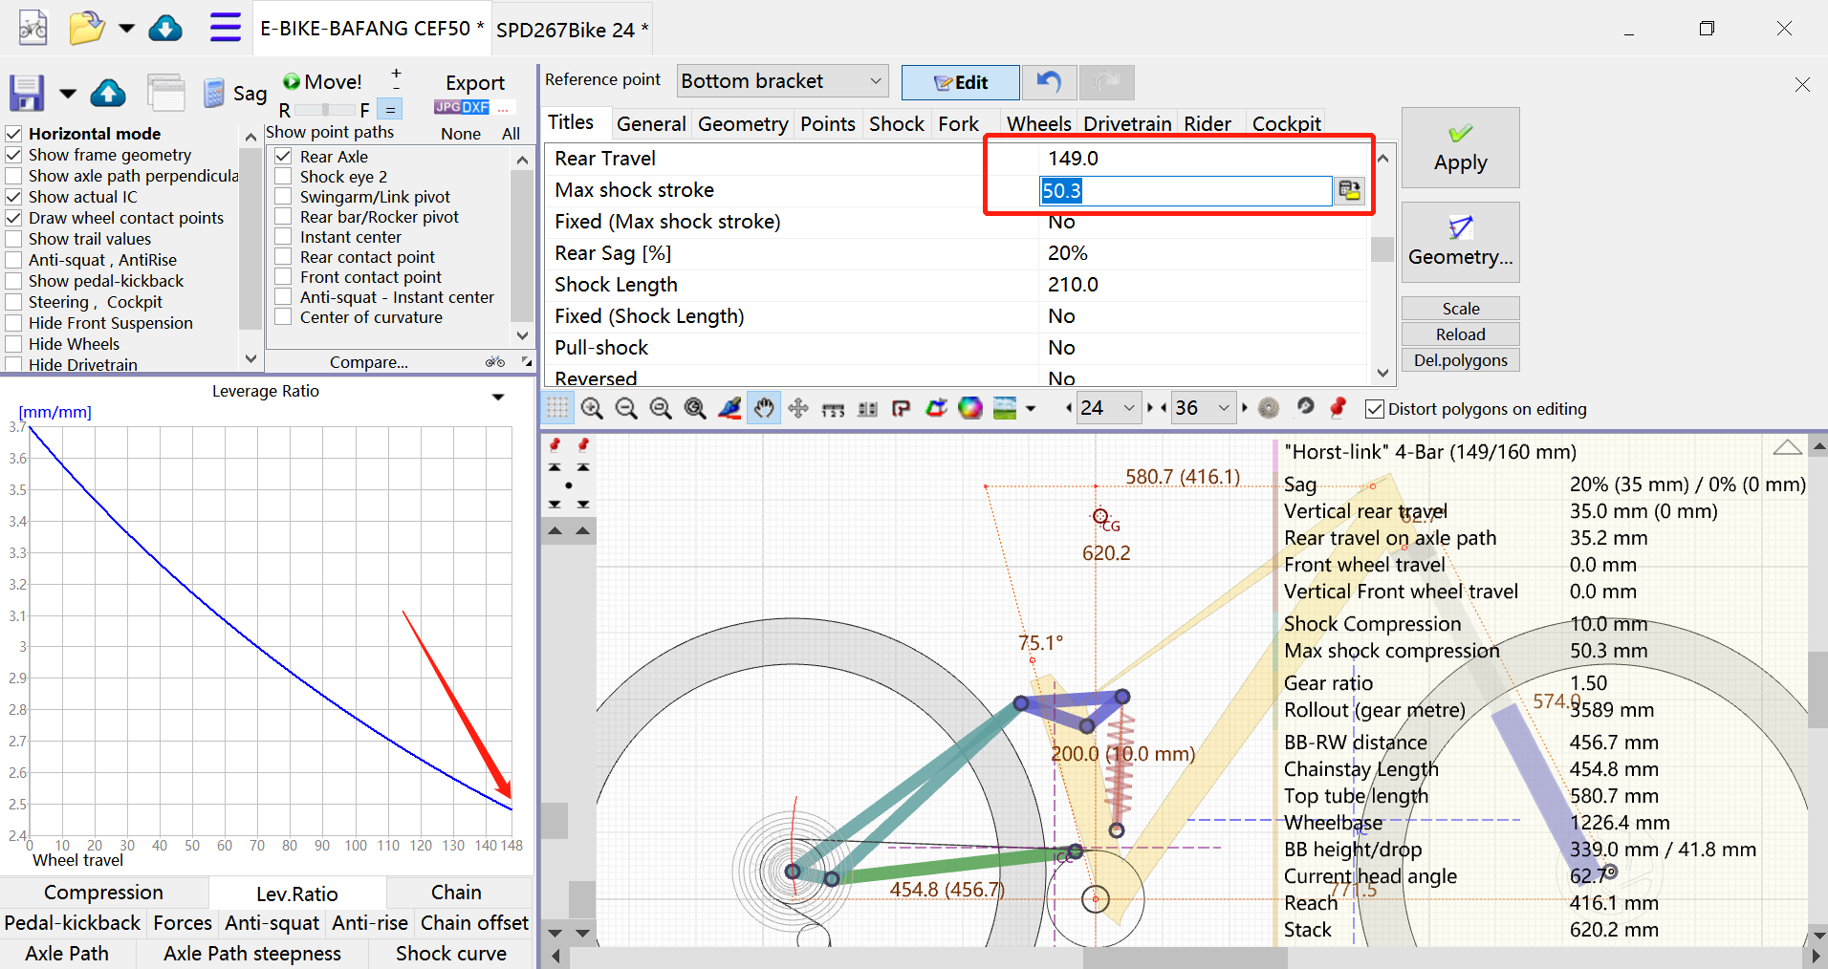Image resolution: width=1828 pixels, height=969 pixels.
Task: Open the front chainring 24 dropdown
Action: 1129,408
